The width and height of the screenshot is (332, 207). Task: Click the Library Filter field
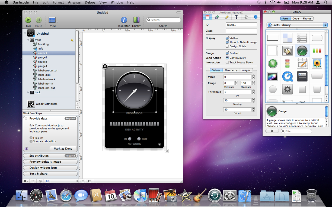coord(296,131)
